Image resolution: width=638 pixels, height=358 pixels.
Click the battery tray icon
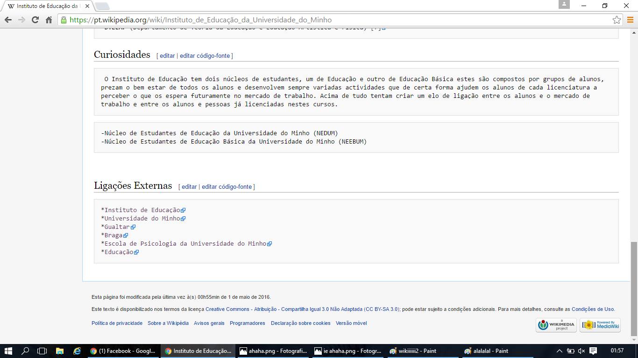(570, 351)
